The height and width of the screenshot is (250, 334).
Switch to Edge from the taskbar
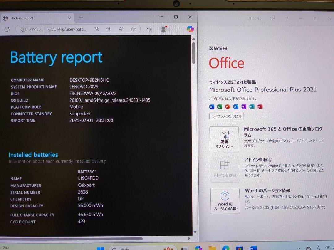click(x=226, y=248)
